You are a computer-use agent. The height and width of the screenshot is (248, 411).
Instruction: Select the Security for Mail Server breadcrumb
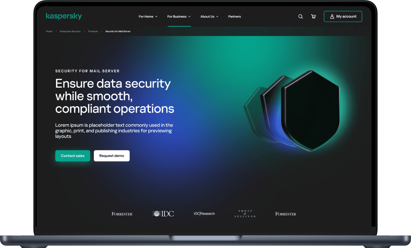pyautogui.click(x=118, y=31)
